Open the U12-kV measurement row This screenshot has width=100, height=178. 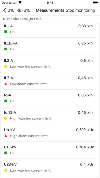(50, 150)
